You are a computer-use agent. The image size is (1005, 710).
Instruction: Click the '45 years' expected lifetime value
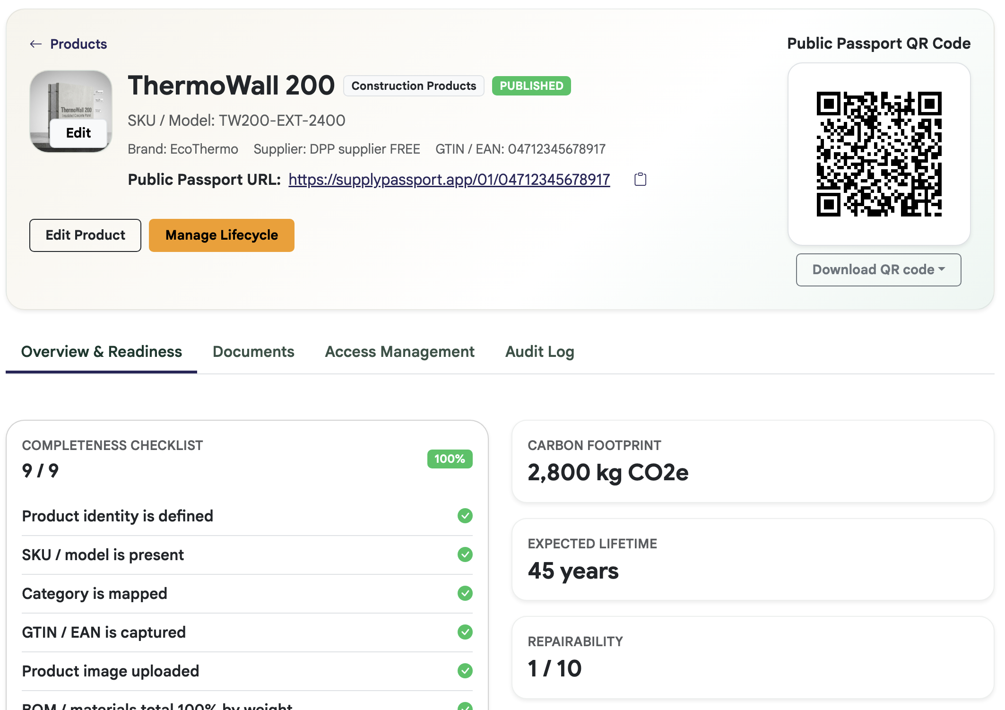pyautogui.click(x=573, y=571)
